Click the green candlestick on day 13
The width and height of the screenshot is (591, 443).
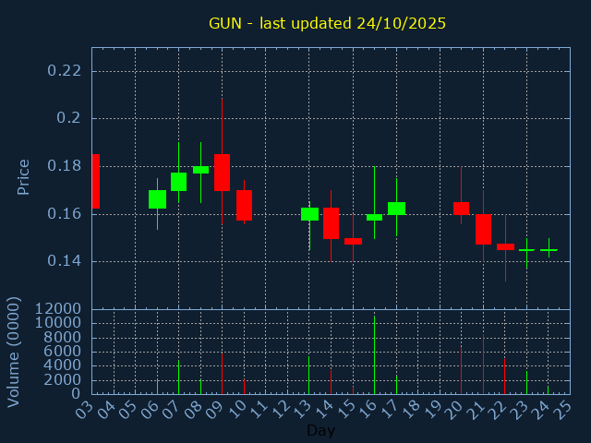pyautogui.click(x=309, y=214)
